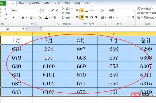The width and height of the screenshot is (156, 103).
Task: Click the Increase Font Size icon
Action: pyautogui.click(x=53, y=10)
